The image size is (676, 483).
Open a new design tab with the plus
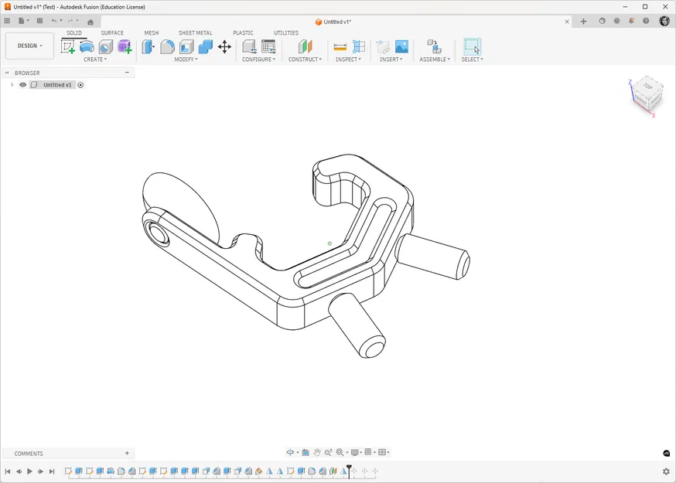[x=583, y=22]
